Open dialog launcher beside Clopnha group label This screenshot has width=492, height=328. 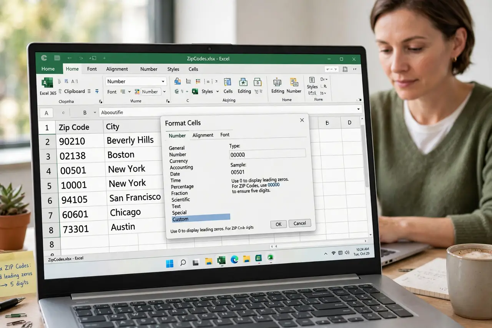click(101, 101)
